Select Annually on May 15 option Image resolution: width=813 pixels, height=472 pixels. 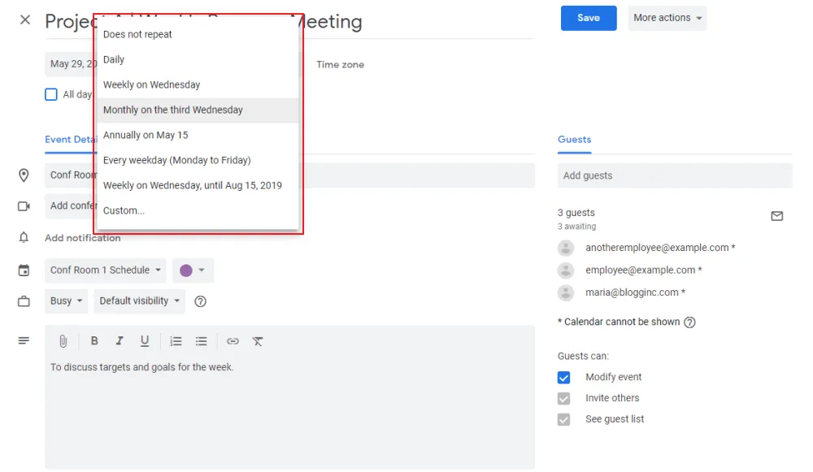pos(198,135)
